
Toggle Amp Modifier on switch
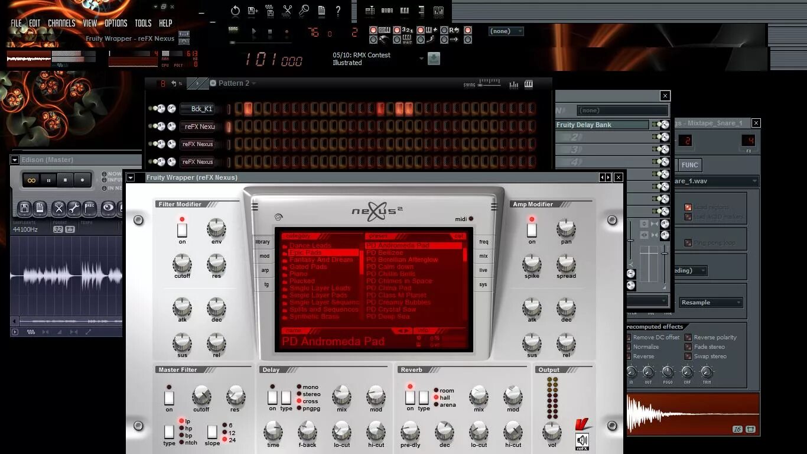tap(532, 230)
